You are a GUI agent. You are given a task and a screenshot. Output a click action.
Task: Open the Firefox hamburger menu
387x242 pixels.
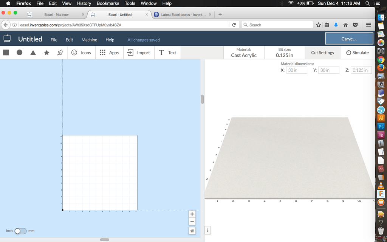(x=368, y=25)
